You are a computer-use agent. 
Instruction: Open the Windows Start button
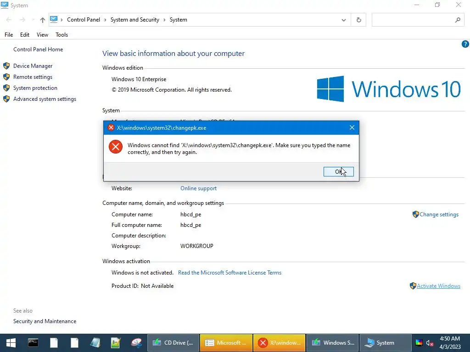click(x=11, y=343)
